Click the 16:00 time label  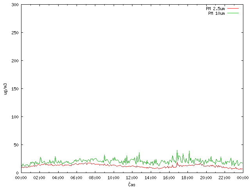[x=169, y=178]
